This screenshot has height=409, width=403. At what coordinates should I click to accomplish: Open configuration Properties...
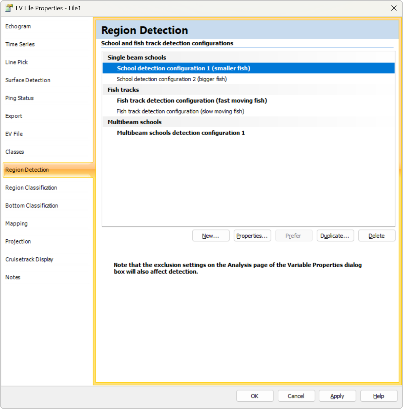[x=252, y=236]
